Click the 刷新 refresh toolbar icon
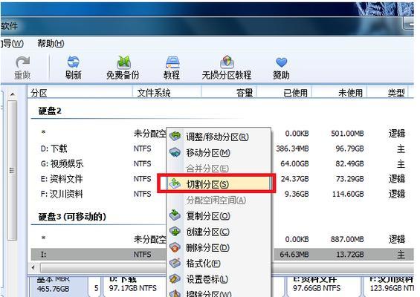This screenshot has height=297, width=420. 73,68
